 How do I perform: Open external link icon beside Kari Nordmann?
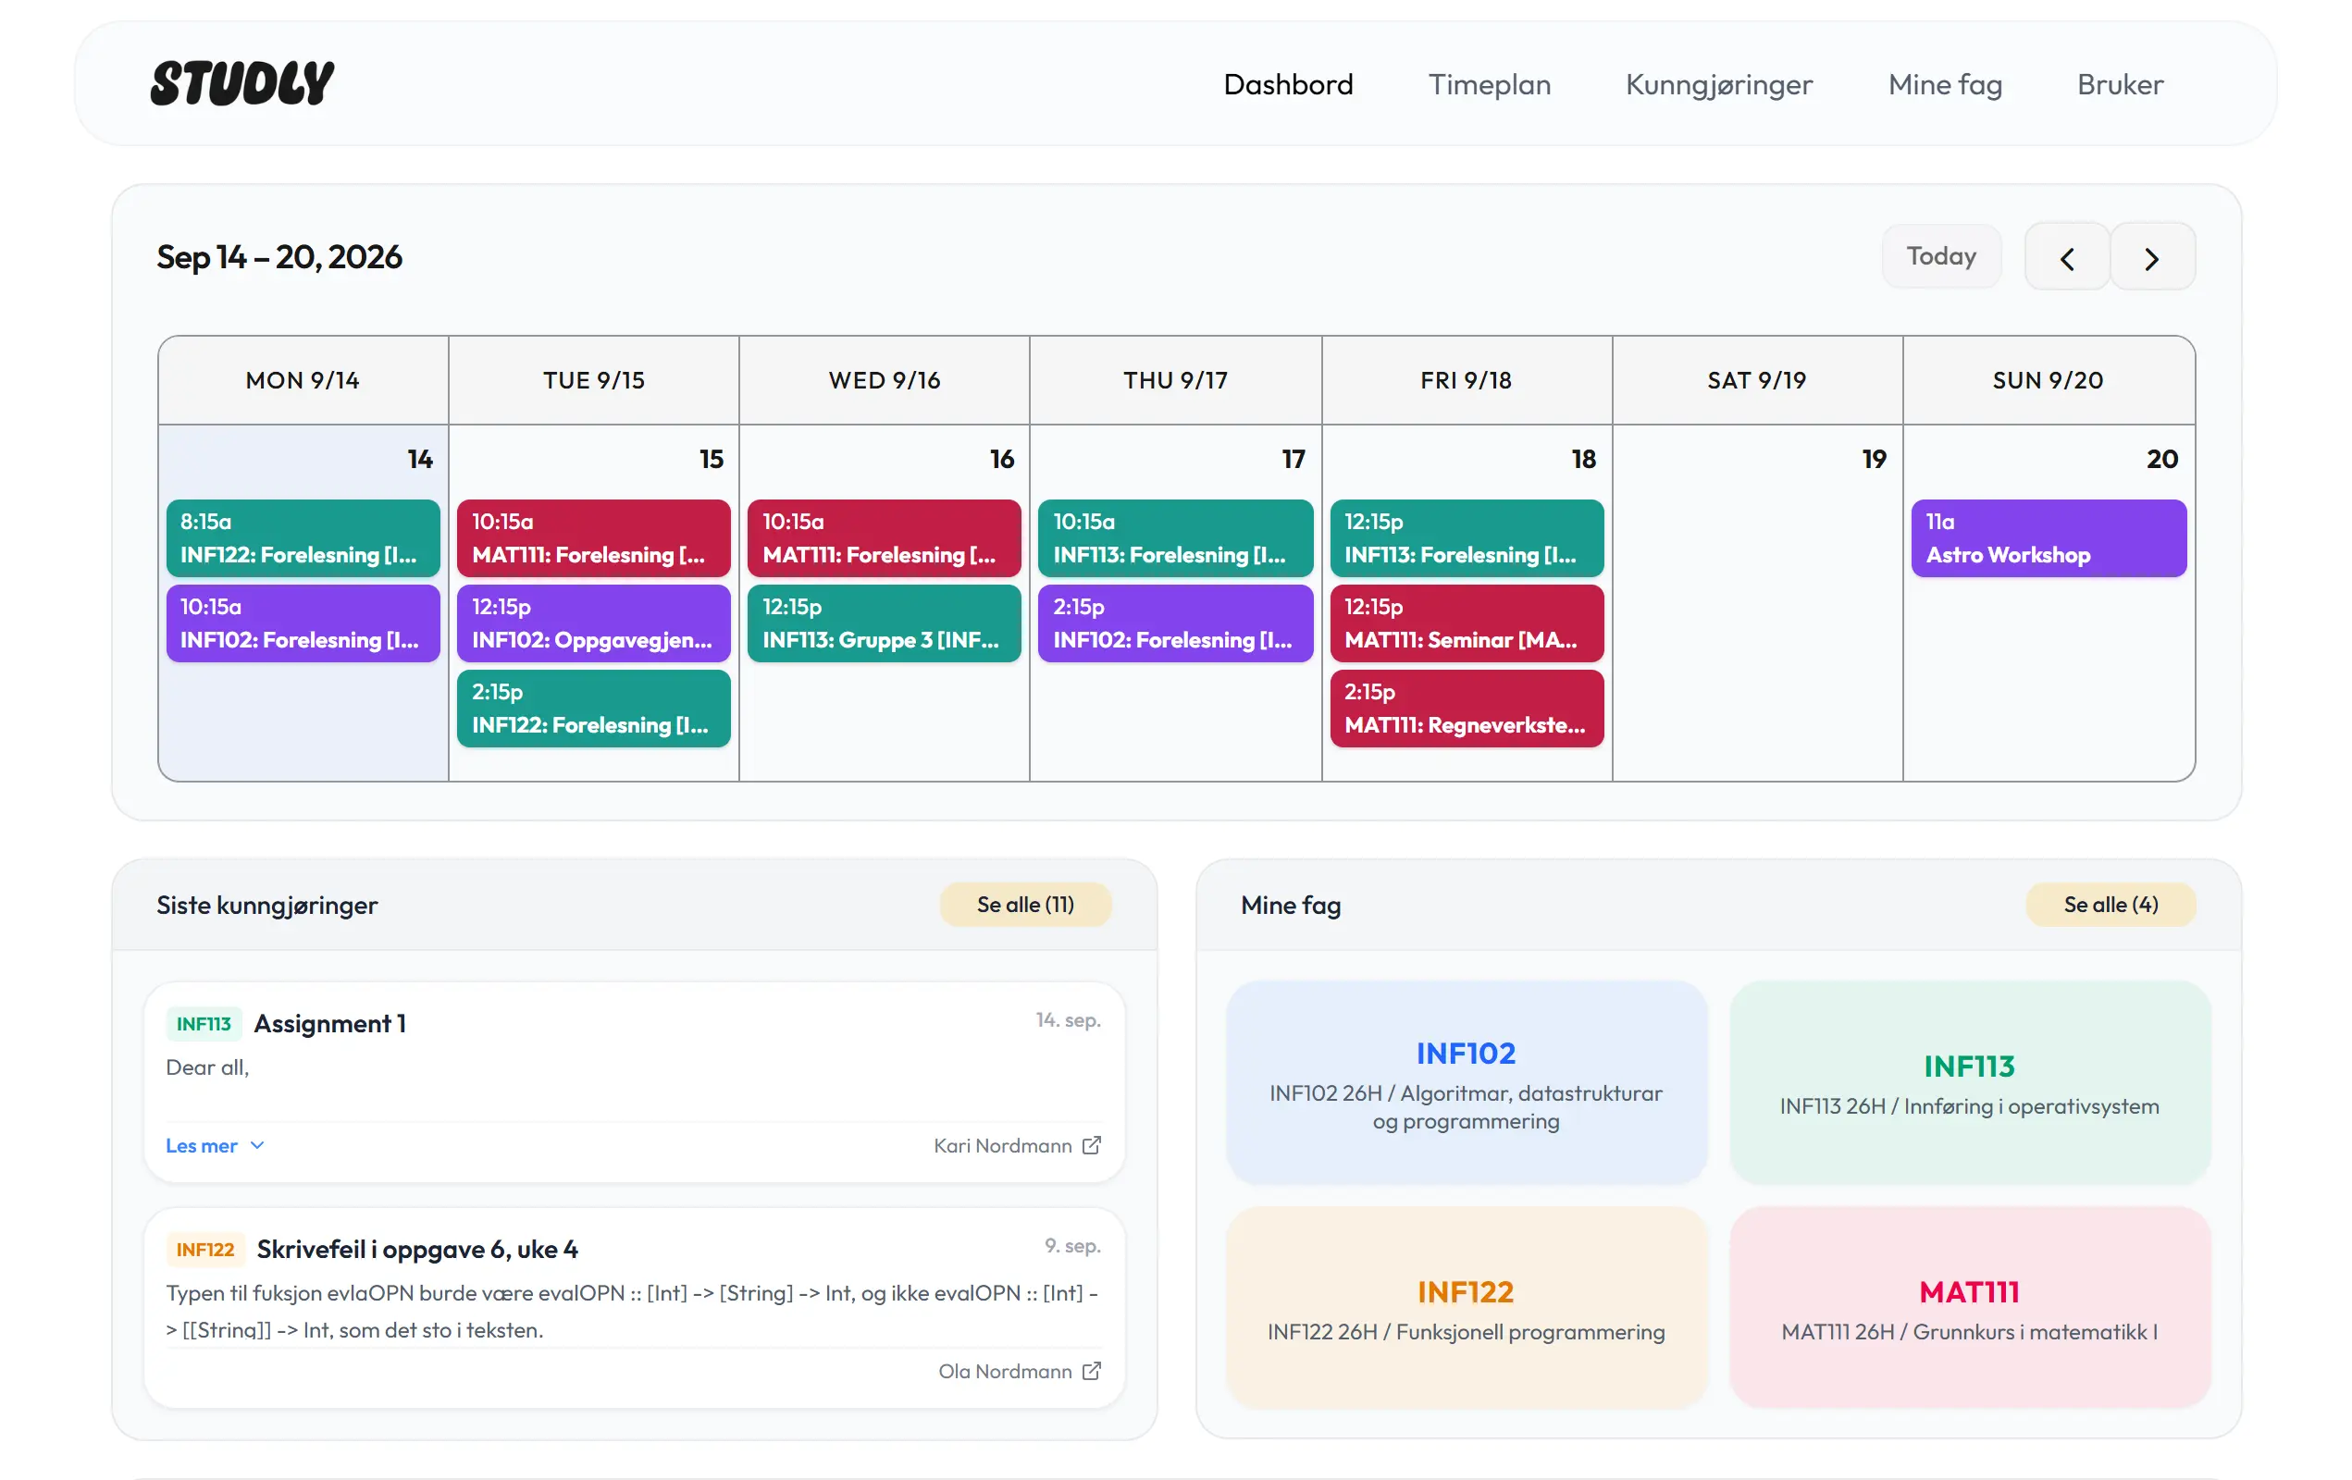coord(1092,1145)
